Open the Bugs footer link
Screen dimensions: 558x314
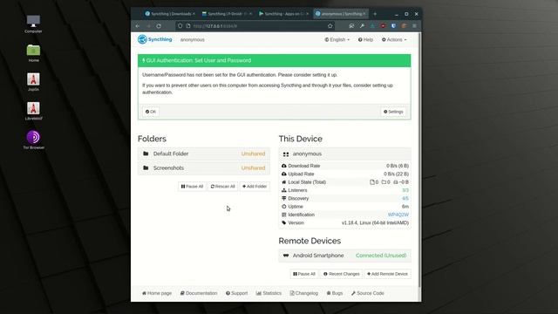pyautogui.click(x=335, y=293)
